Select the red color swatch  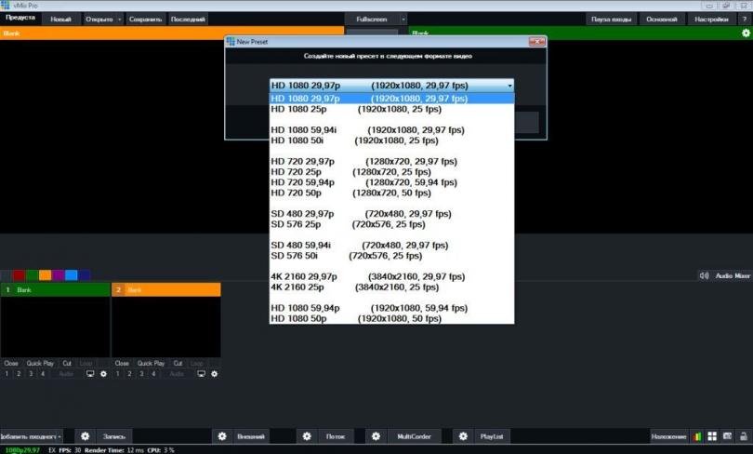19,275
